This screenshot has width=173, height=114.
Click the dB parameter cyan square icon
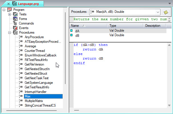72,35
